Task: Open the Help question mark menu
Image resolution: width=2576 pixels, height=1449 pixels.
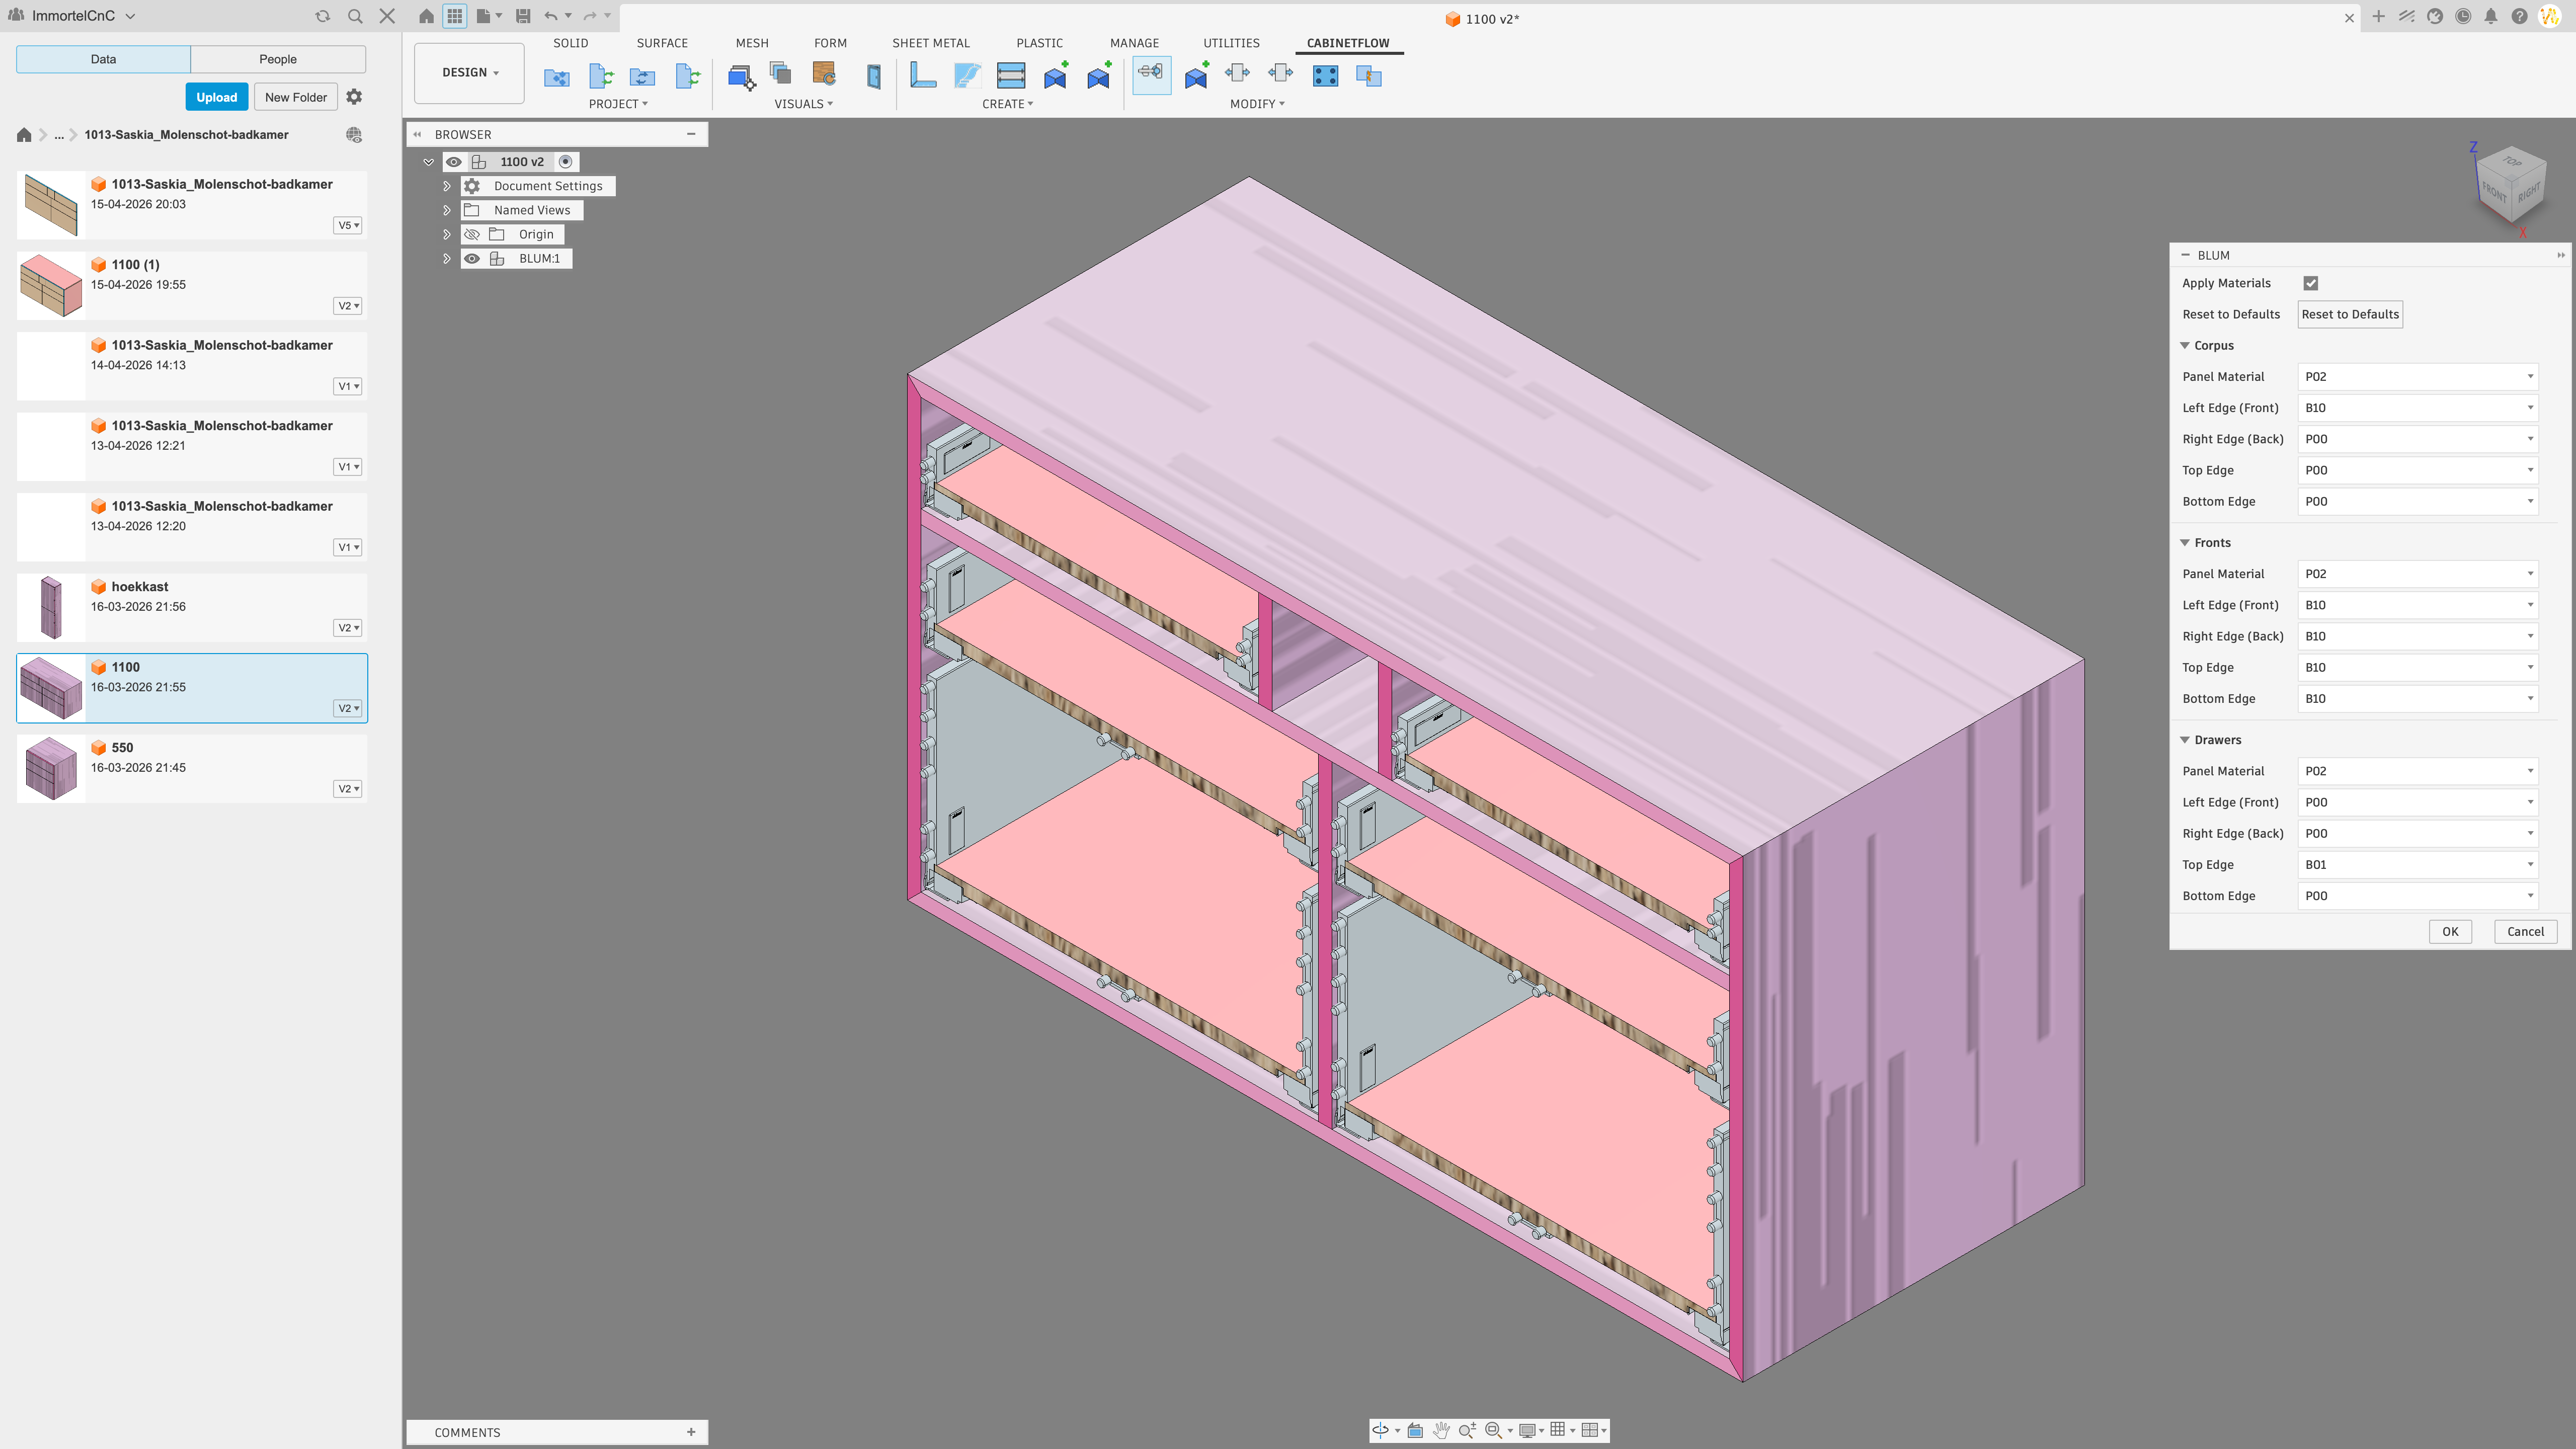Action: [x=2519, y=16]
